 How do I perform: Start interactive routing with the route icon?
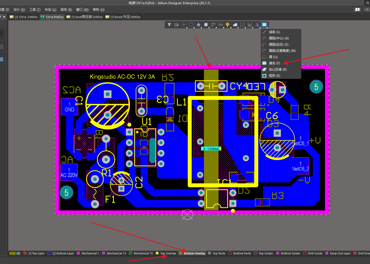213,25
